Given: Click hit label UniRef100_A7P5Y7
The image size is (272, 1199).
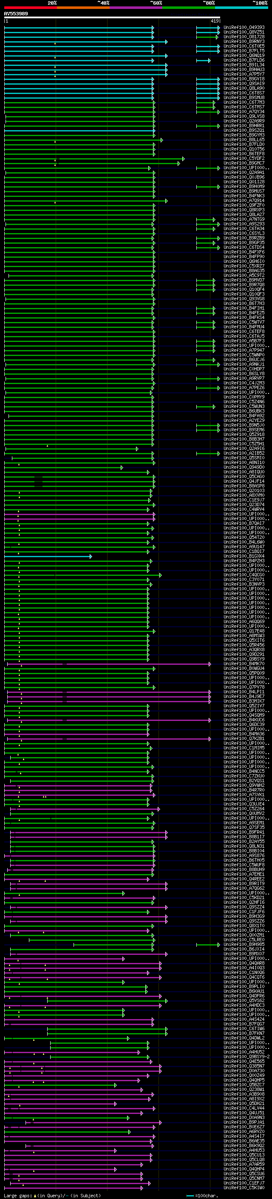Looking at the screenshot, I should 244,74.
